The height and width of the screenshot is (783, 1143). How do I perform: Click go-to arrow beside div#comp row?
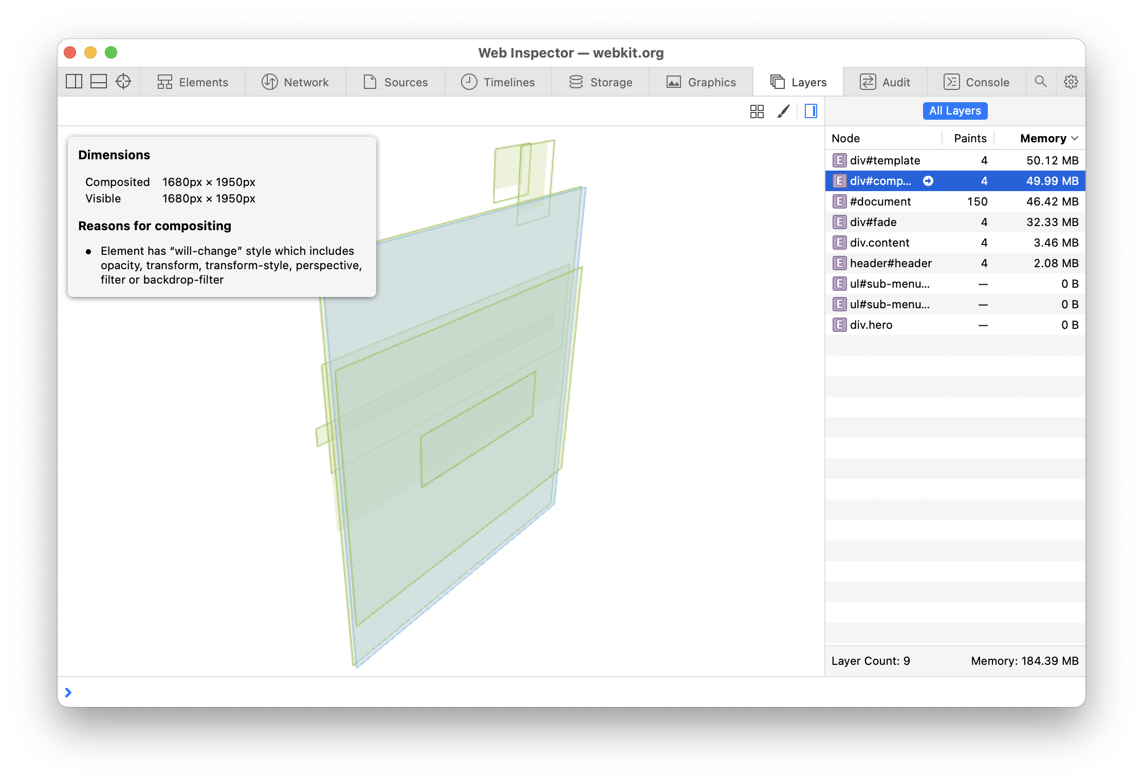(928, 181)
